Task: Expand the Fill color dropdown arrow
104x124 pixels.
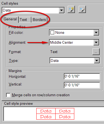Action: tap(96, 32)
